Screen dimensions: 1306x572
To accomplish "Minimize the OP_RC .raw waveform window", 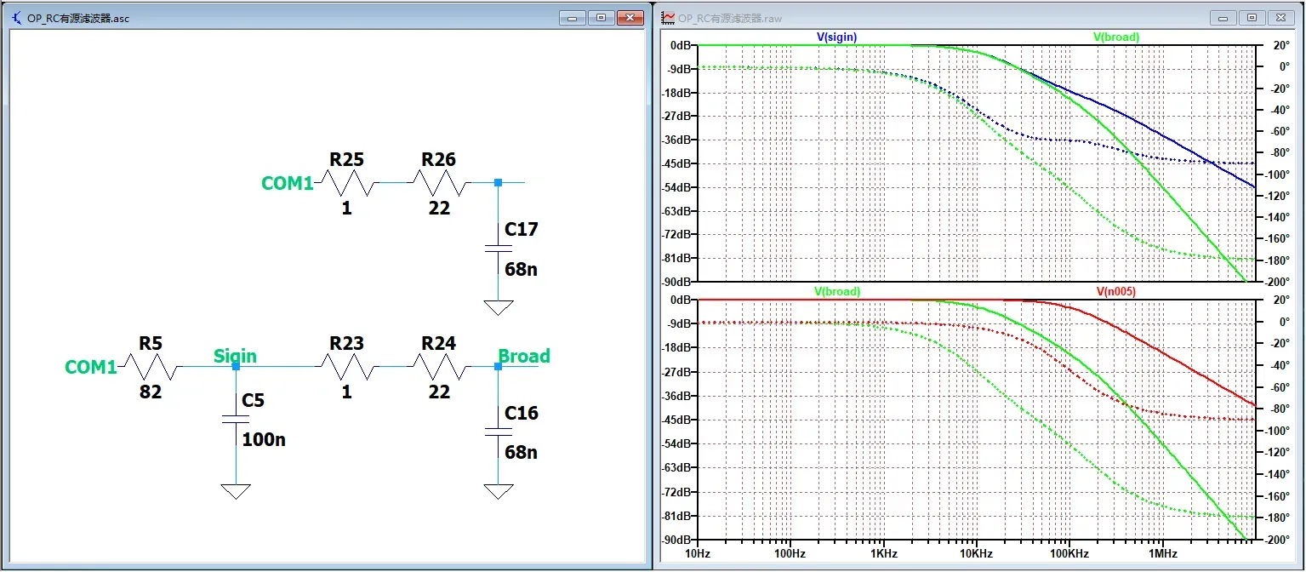I will (x=1223, y=17).
